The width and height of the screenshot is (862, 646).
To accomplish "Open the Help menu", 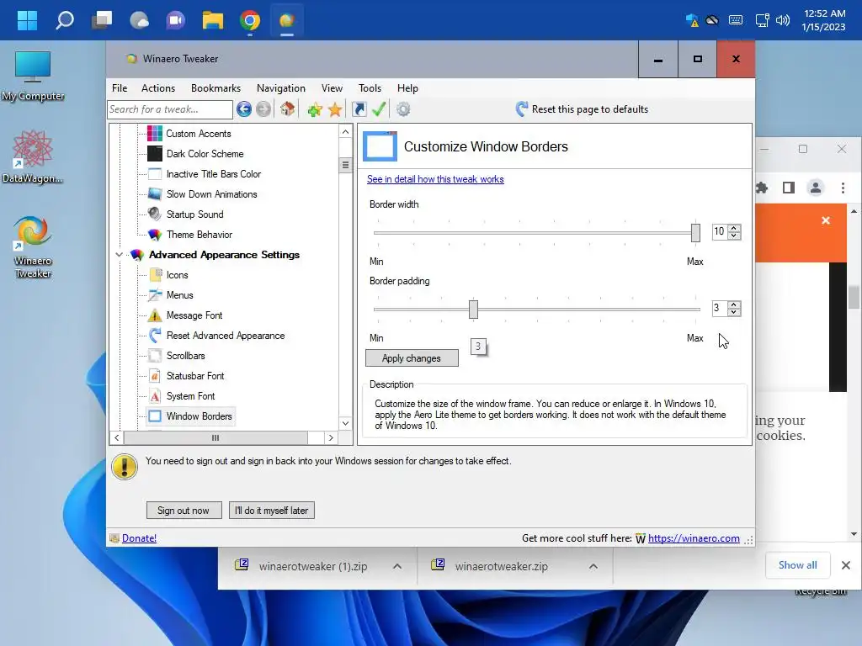I will (407, 87).
